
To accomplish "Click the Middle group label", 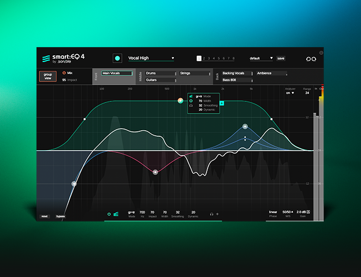I will [x=140, y=76].
